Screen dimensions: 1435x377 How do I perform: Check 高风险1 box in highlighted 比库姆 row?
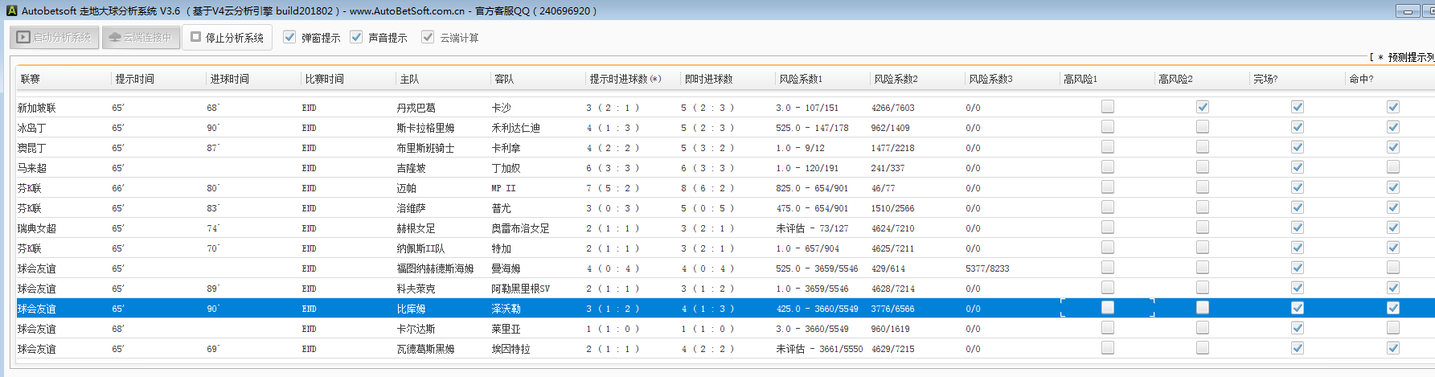point(1108,307)
